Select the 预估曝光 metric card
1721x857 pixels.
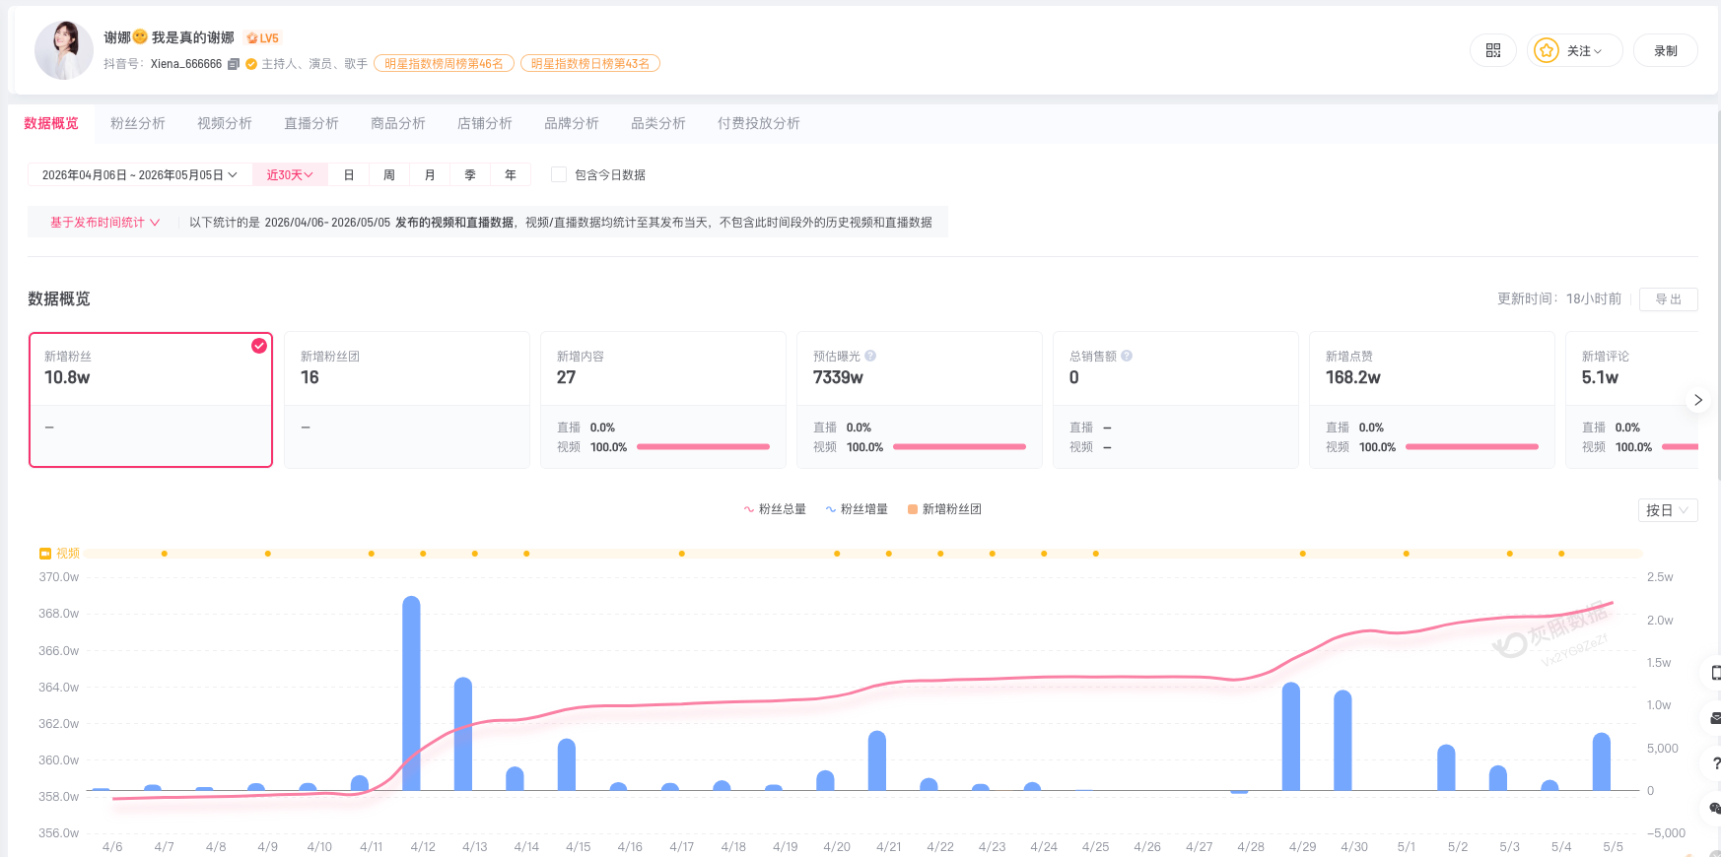(920, 400)
